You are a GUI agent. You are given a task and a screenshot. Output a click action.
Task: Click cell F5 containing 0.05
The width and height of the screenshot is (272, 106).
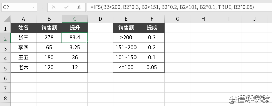pyautogui.click(x=152, y=67)
